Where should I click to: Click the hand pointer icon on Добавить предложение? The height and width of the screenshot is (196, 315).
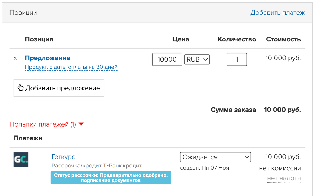[x=20, y=88]
